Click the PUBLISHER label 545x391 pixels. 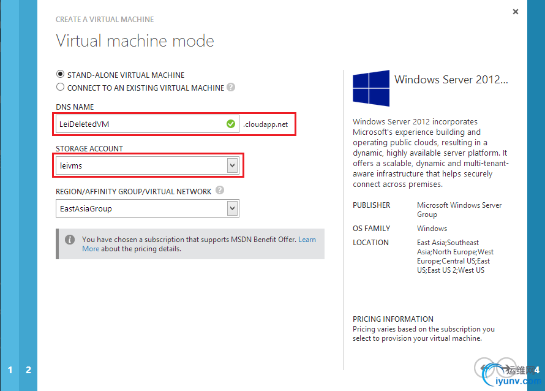coord(372,205)
